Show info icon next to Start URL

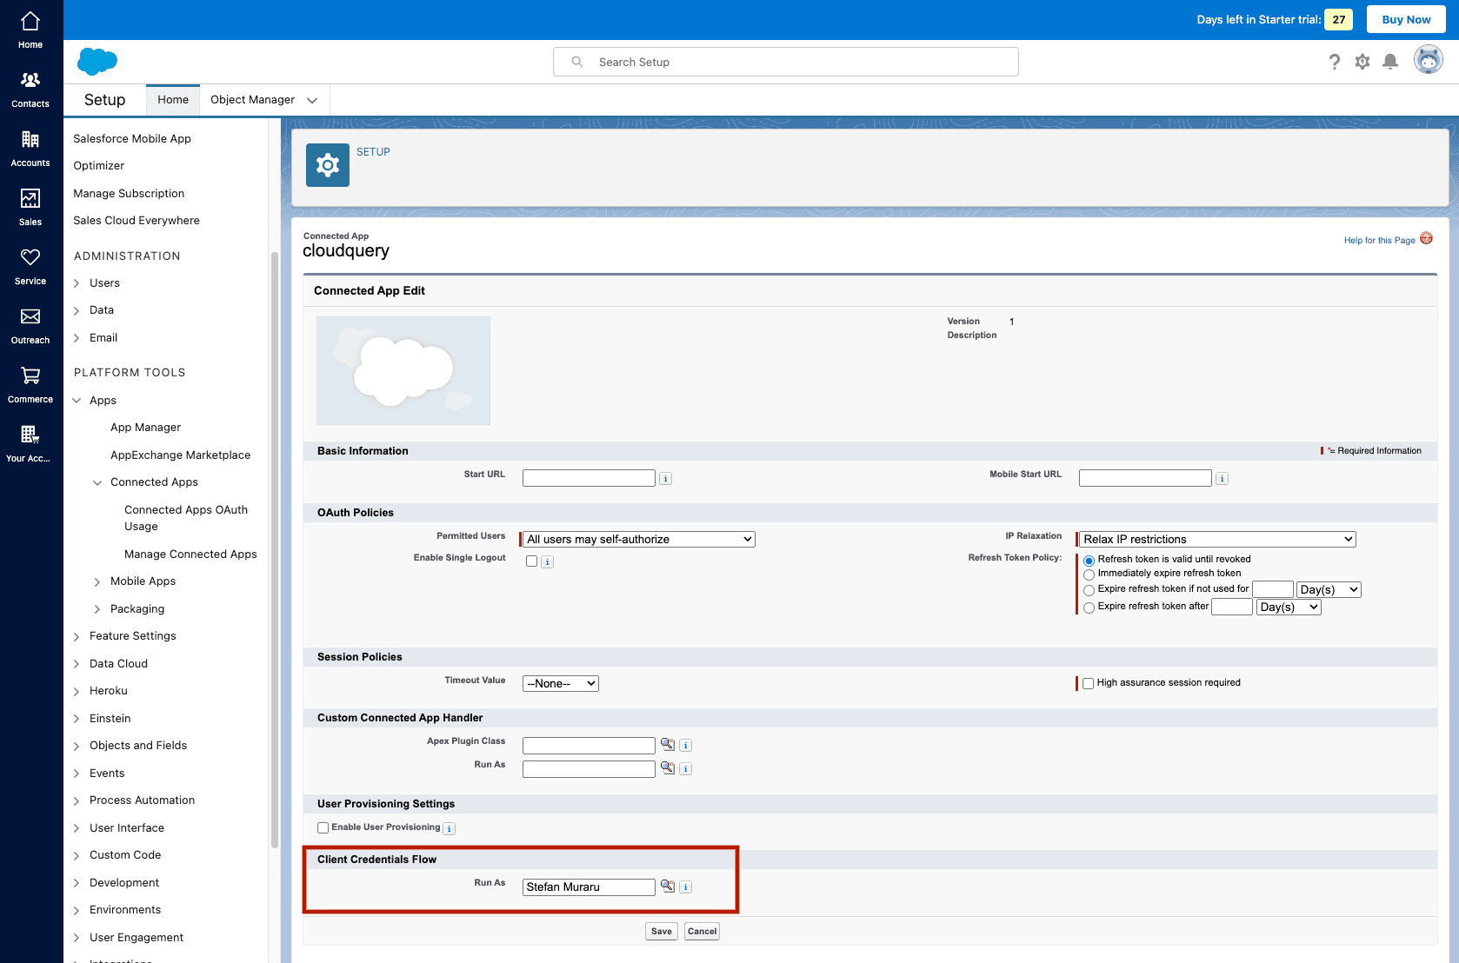coord(665,479)
